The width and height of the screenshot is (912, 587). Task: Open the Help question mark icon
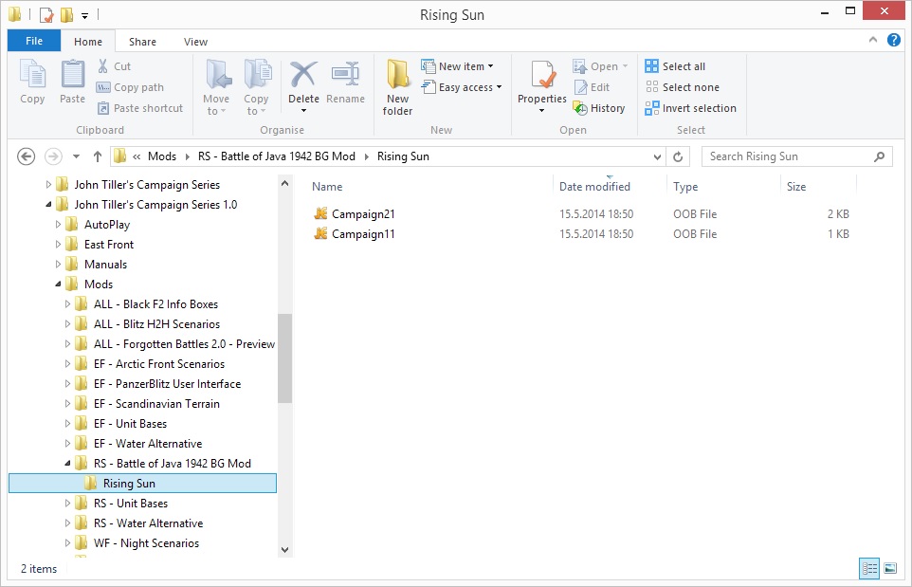tap(893, 40)
